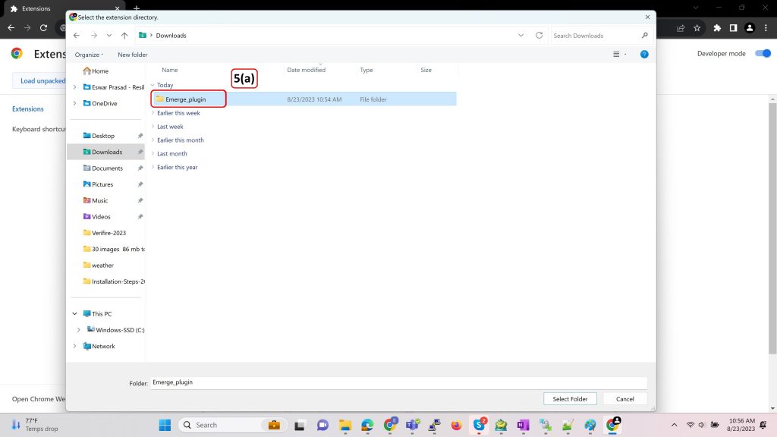777x437 pixels.
Task: Click the Folder name input field
Action: click(399, 382)
